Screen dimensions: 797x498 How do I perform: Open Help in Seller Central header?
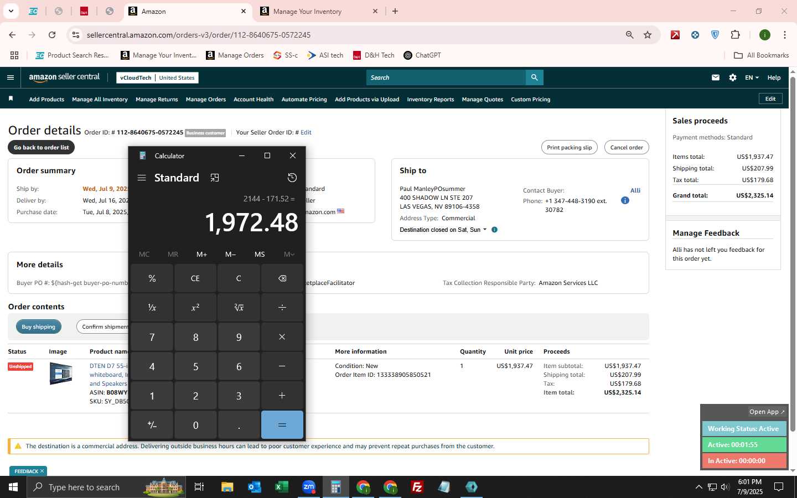pyautogui.click(x=774, y=77)
